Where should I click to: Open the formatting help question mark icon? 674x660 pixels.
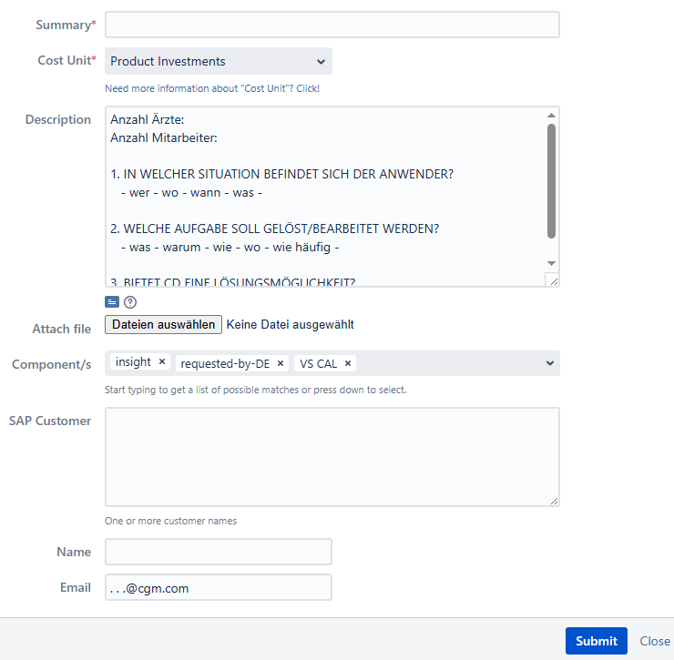[x=130, y=302]
